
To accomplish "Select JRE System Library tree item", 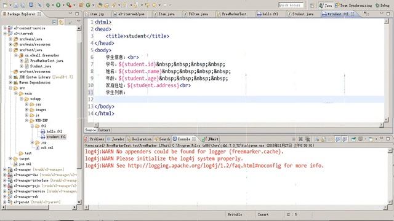I will coord(46,77).
